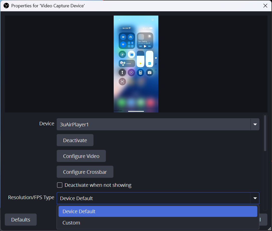Adjust the brightness slider in the preview

click(141, 59)
